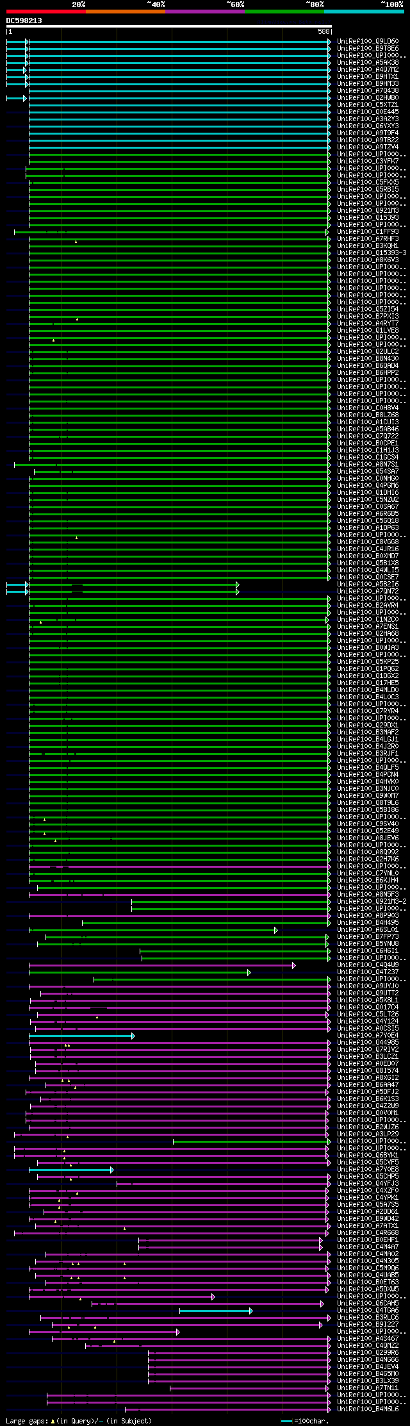Click the red 20% identity legend segment

(46, 12)
